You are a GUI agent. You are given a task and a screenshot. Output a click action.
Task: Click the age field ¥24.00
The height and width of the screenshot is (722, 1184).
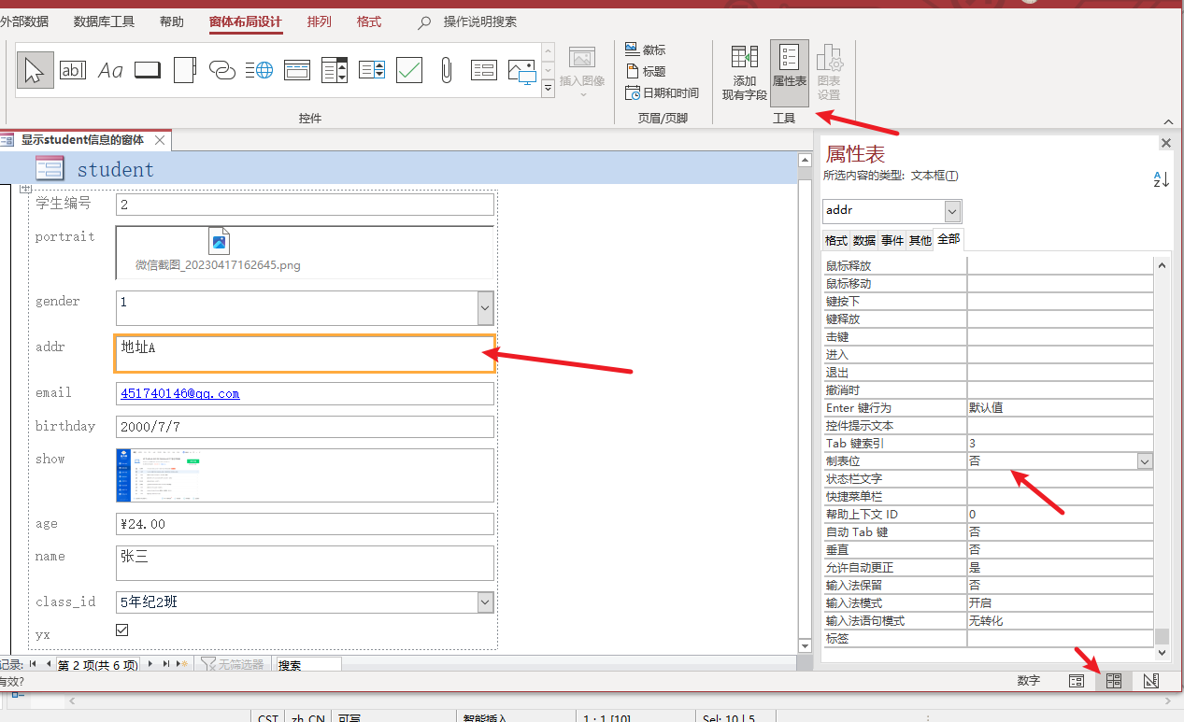point(305,524)
